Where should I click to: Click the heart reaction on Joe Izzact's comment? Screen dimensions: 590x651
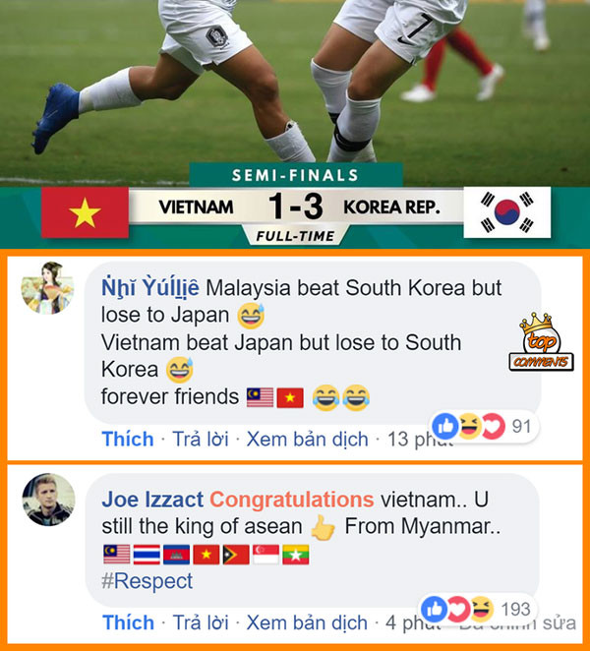point(458,609)
